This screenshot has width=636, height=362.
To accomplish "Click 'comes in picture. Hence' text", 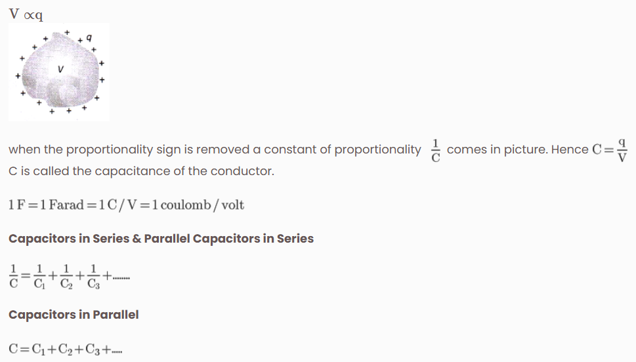I will tap(518, 150).
